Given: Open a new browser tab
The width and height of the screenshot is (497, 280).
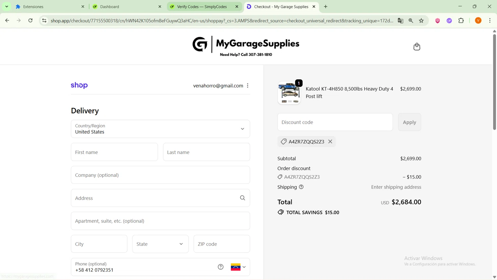Looking at the screenshot, I should [326, 7].
